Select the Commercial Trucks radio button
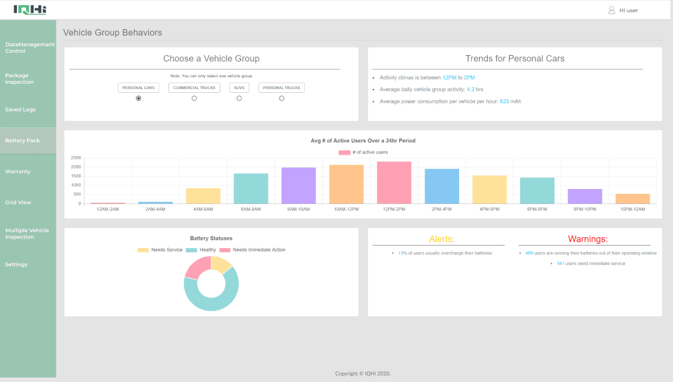 coord(194,98)
